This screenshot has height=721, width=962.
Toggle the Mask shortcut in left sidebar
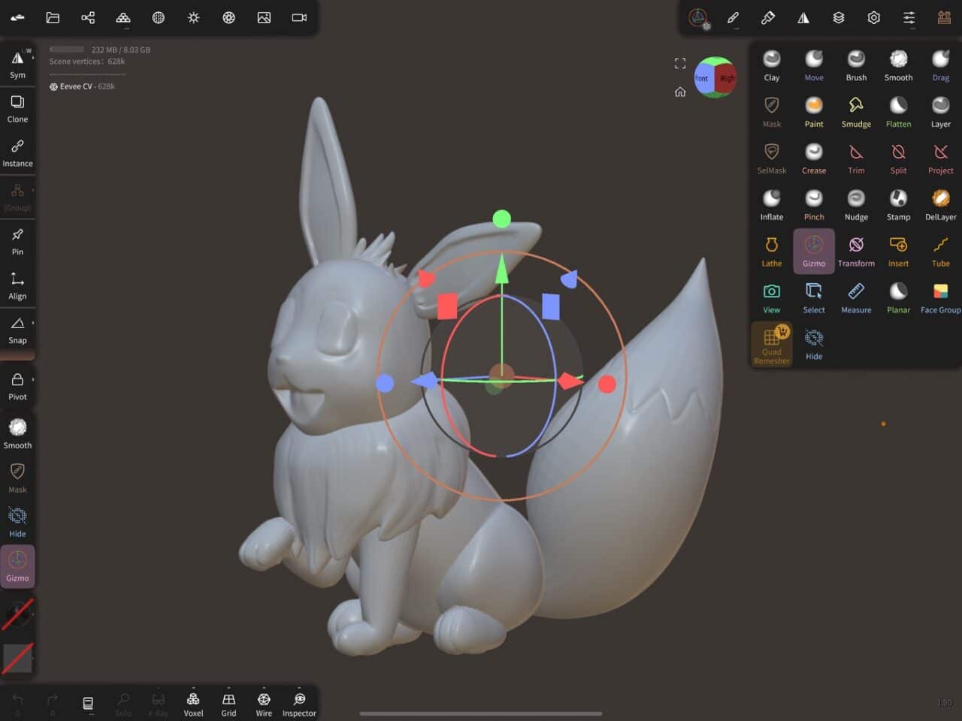(17, 478)
